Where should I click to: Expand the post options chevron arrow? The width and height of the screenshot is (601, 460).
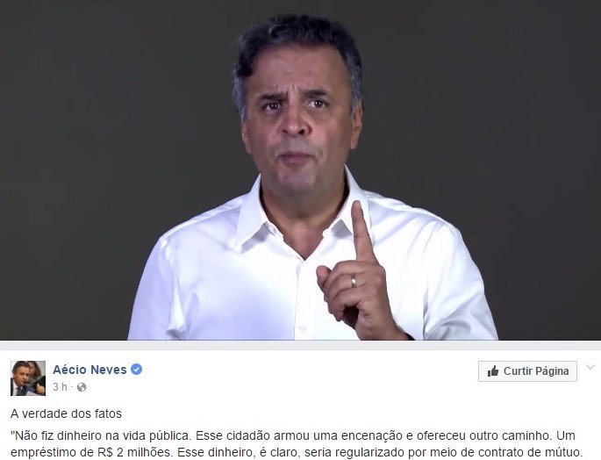pos(590,368)
